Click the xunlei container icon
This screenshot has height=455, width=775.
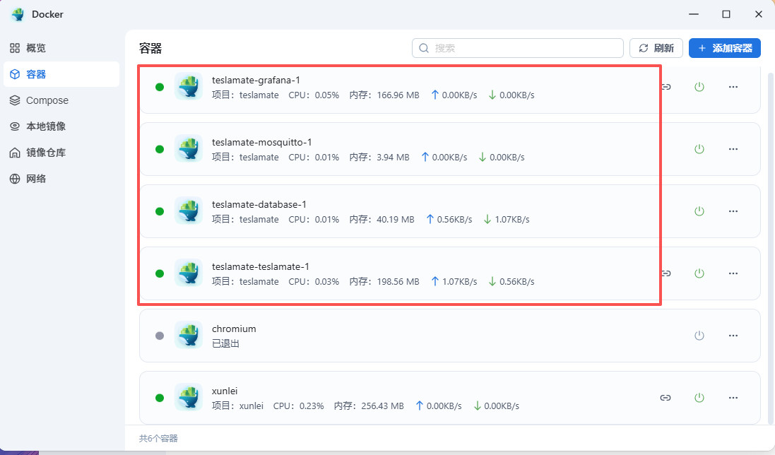tap(189, 397)
